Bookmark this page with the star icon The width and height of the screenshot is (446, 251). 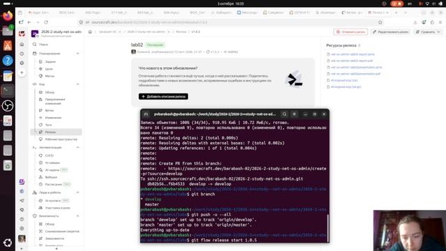380,22
